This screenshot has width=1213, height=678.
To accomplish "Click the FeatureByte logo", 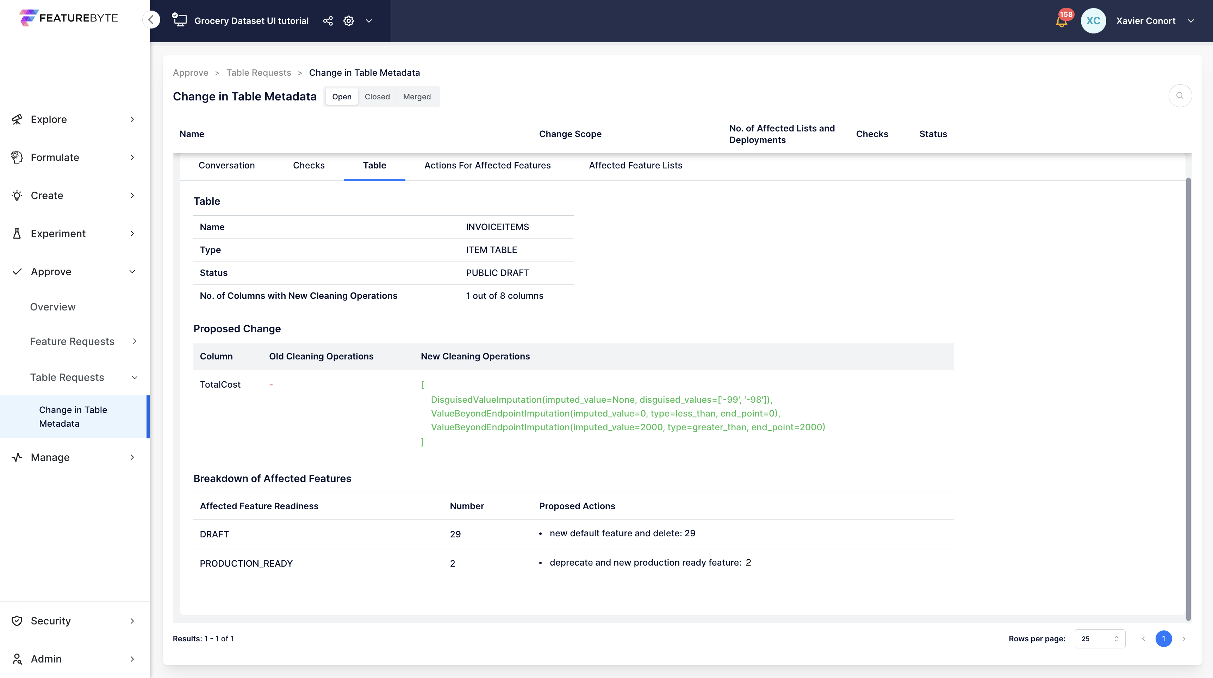I will [x=69, y=18].
